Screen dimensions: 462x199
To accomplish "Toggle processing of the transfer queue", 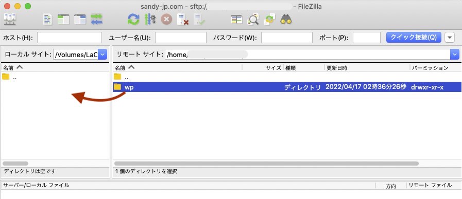I will pyautogui.click(x=150, y=20).
